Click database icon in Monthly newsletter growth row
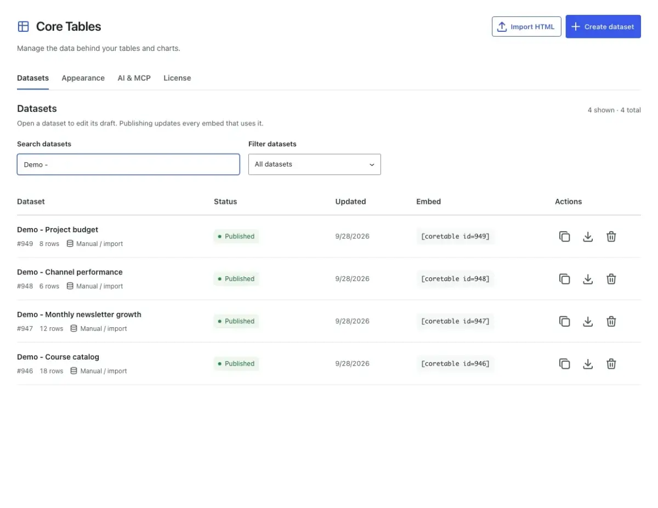The width and height of the screenshot is (658, 508). (x=73, y=328)
